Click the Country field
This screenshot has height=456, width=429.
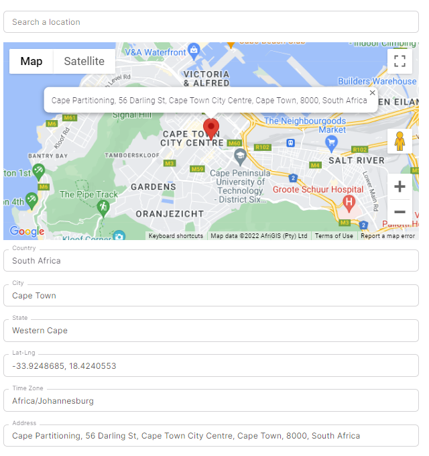point(211,261)
